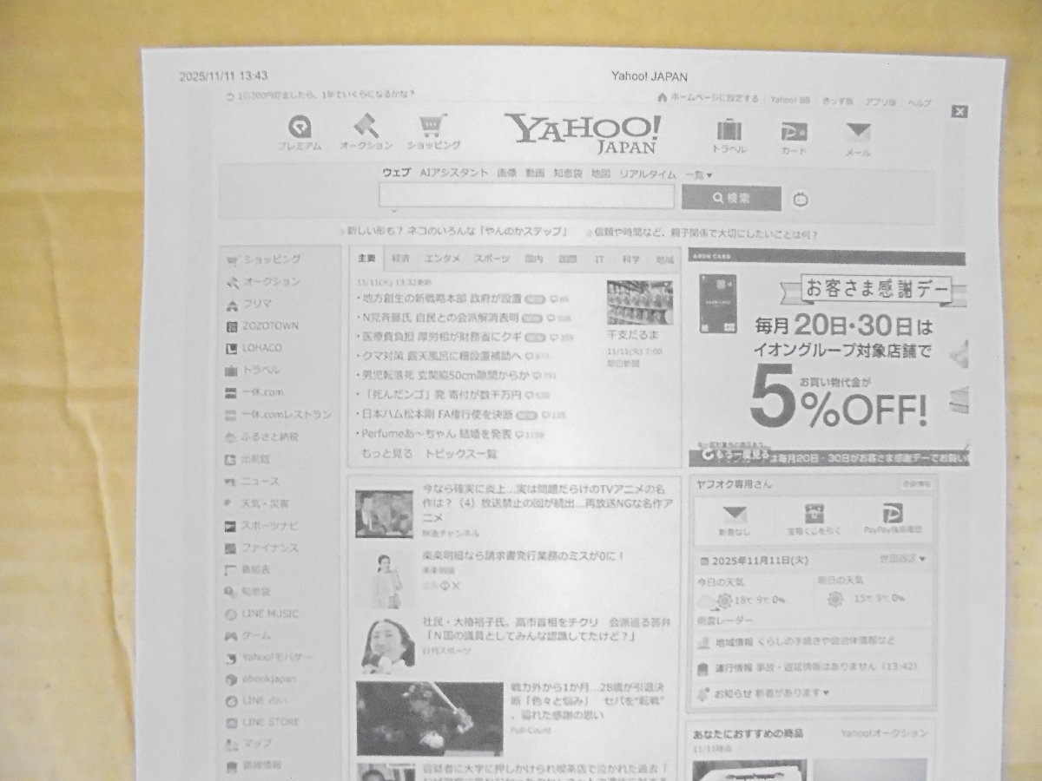Click the round icon next to the 検索 button

(x=801, y=200)
